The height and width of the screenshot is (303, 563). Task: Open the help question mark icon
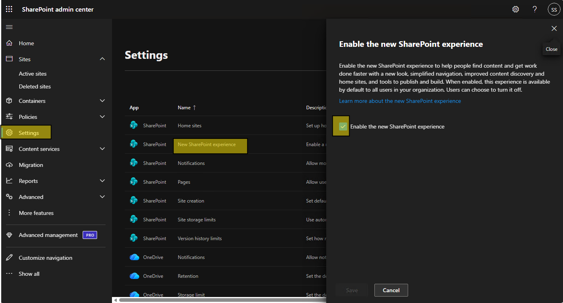click(535, 9)
